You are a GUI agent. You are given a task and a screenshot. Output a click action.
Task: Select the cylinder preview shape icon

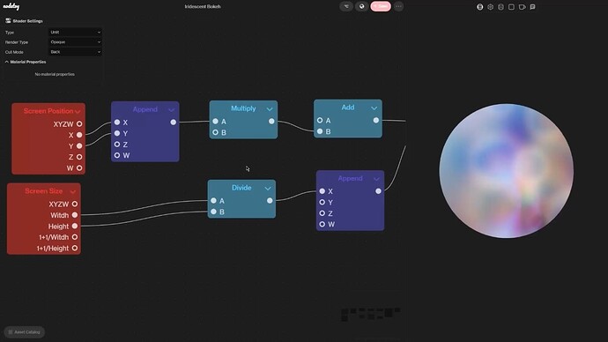click(500, 6)
